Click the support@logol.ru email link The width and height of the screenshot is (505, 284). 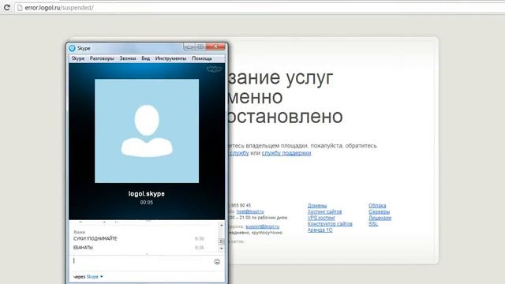(263, 226)
